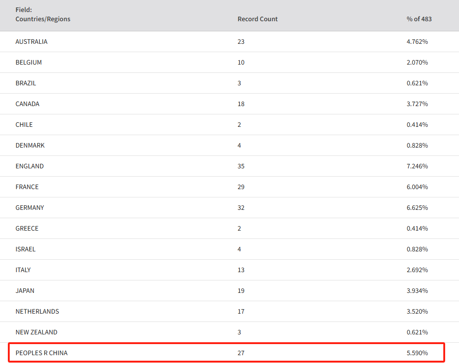Click the ISRAEL row label

tap(25, 249)
